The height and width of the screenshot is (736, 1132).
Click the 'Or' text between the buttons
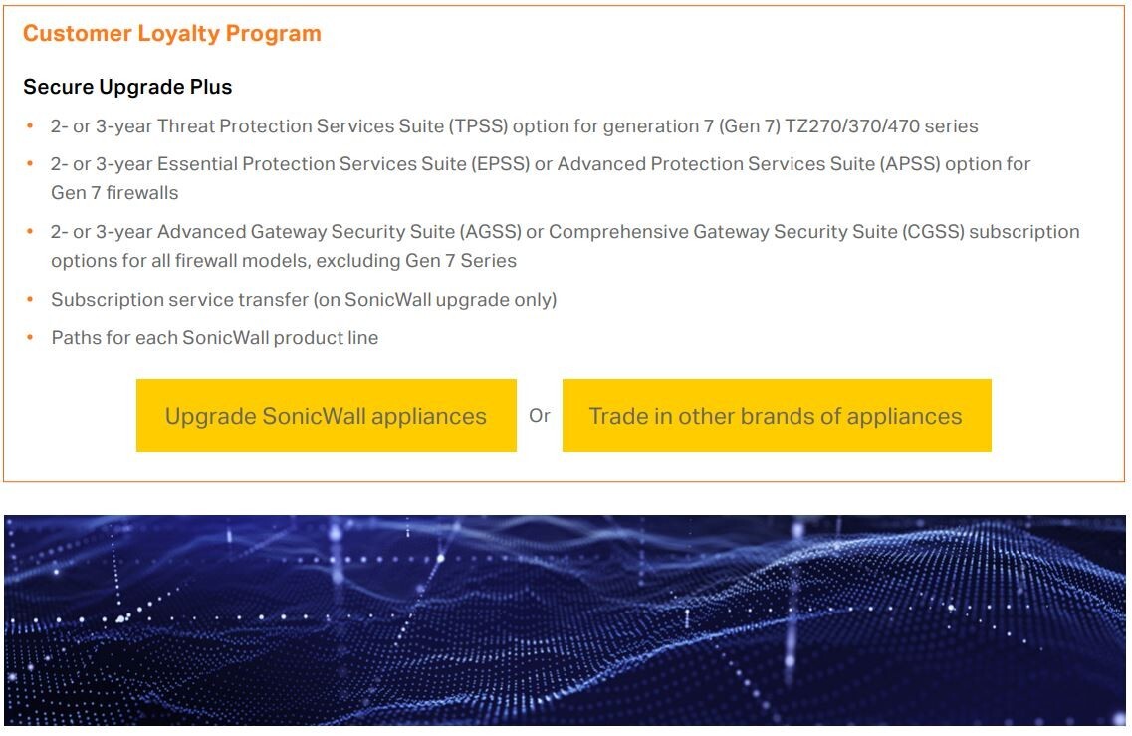point(540,416)
